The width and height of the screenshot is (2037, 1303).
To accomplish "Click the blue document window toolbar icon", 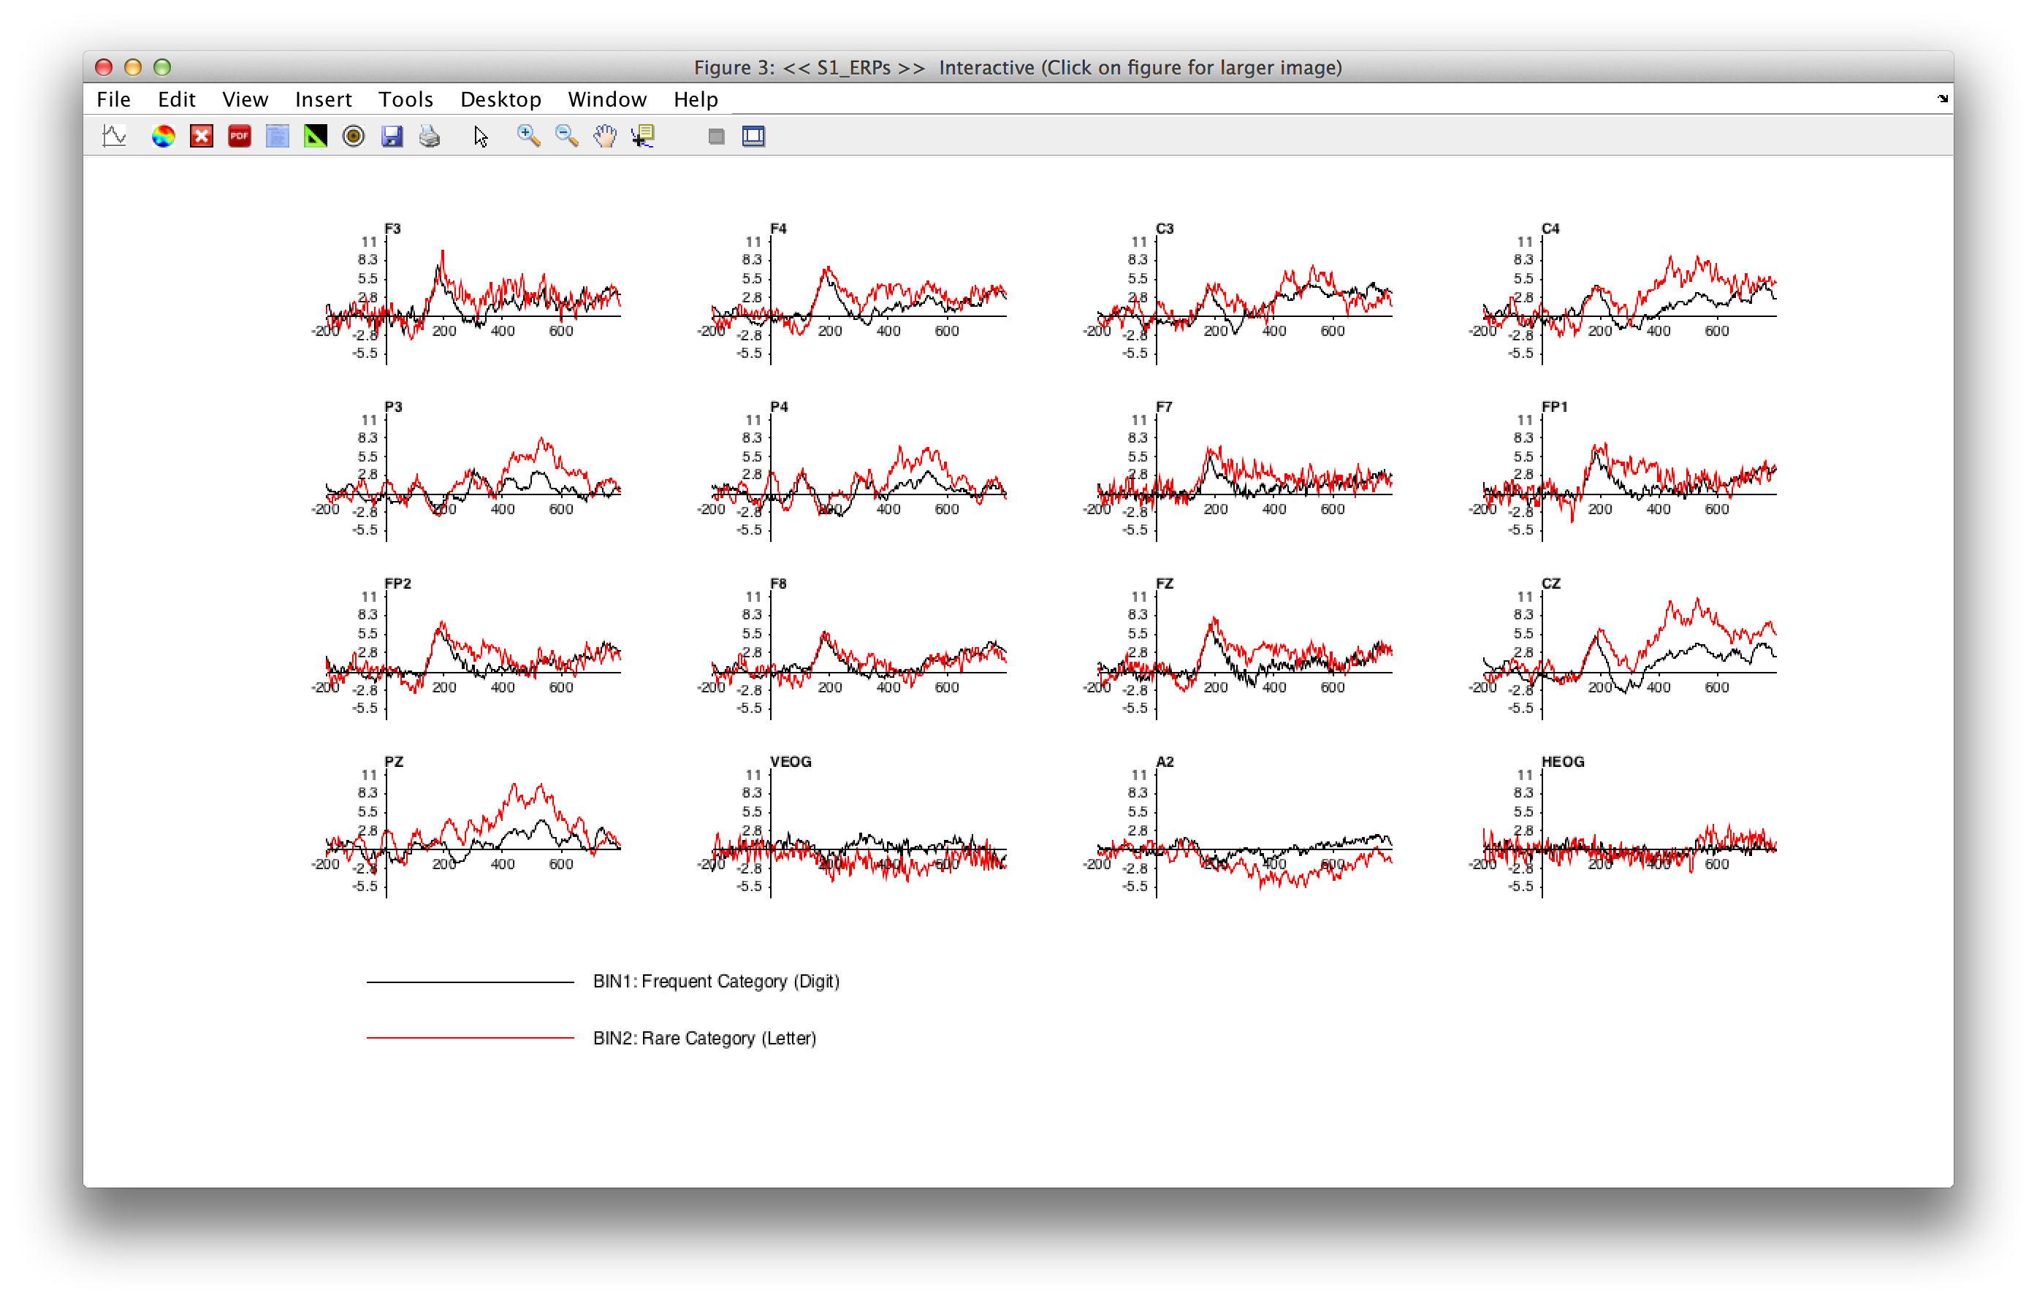I will (x=278, y=137).
